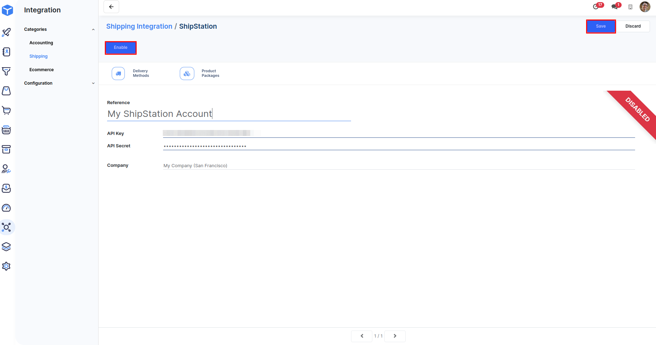This screenshot has height=345, width=656.
Task: Select Accounting category
Action: [x=41, y=43]
